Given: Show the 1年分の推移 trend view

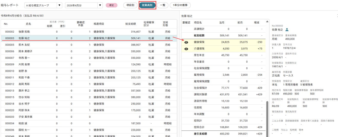Looking at the screenshot, I should [x=180, y=5].
